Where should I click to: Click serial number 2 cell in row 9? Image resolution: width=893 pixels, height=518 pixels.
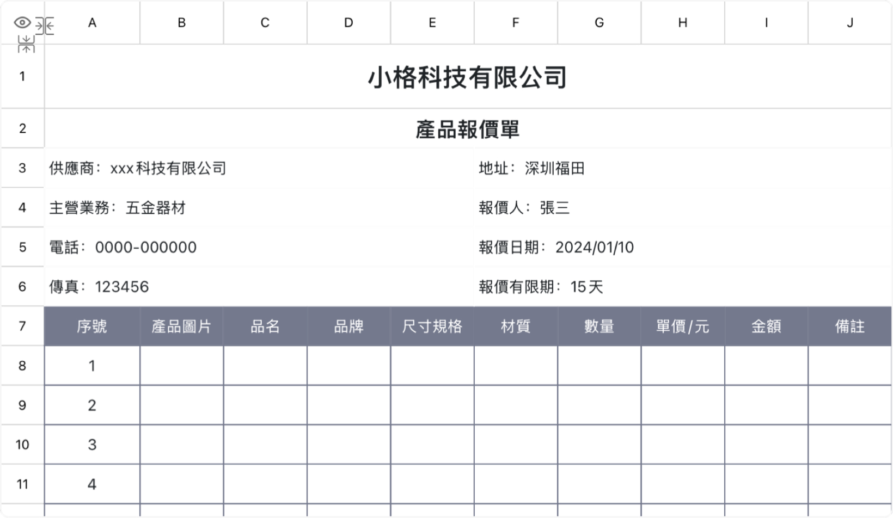point(92,405)
